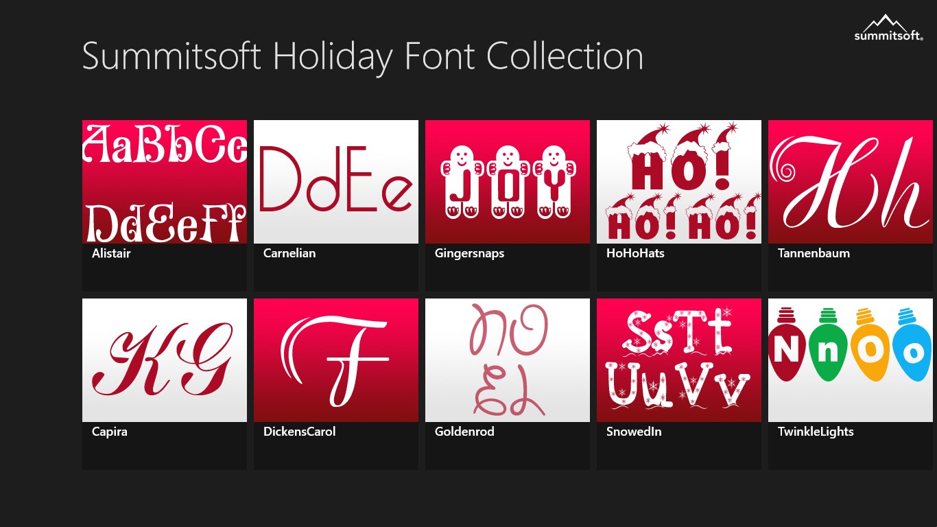Click the DickensCarol font name label
Image resolution: width=937 pixels, height=527 pixels.
(300, 432)
